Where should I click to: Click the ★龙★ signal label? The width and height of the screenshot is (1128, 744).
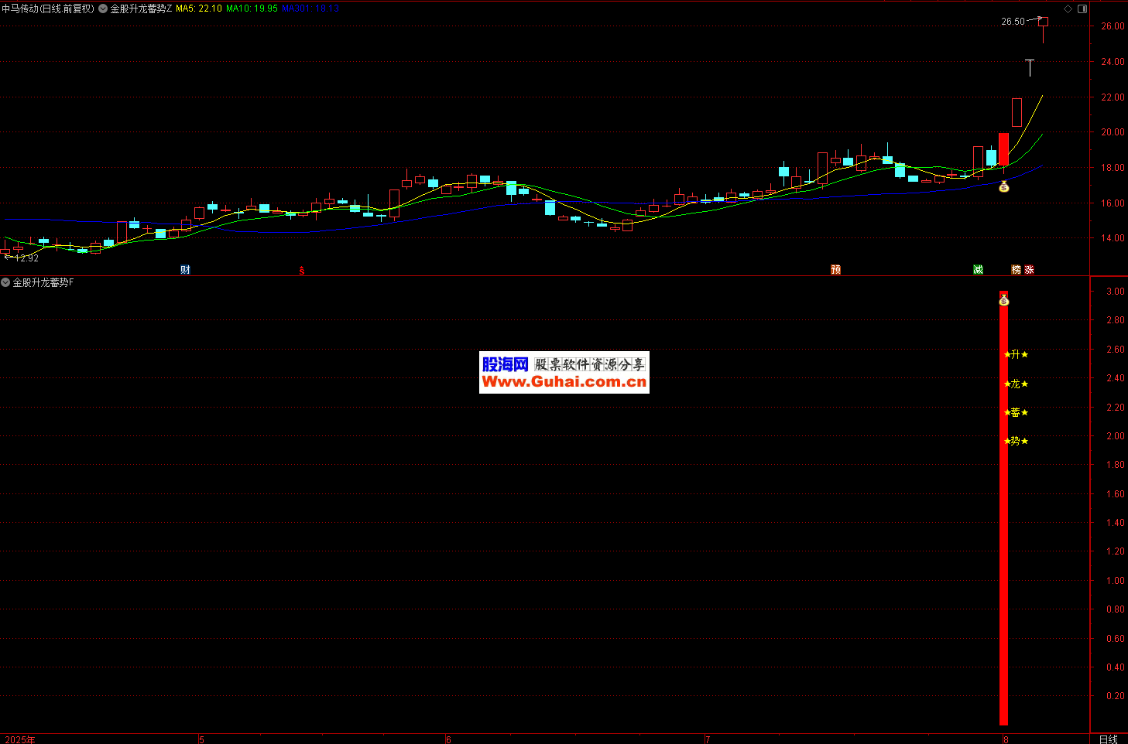1017,384
